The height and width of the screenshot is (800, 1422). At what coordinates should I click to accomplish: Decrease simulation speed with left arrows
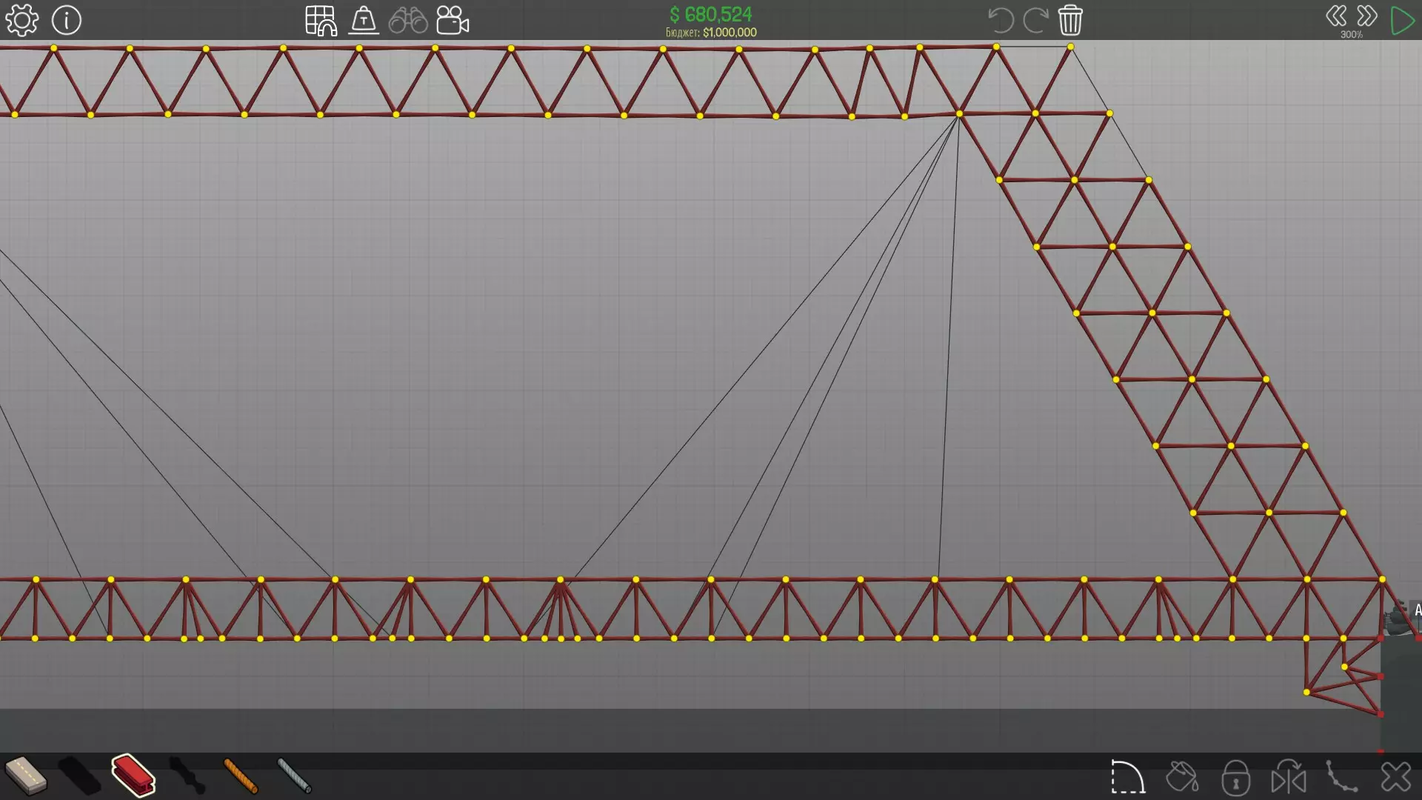coord(1336,16)
